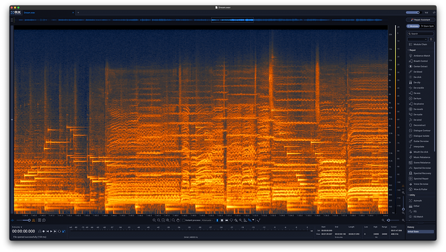Enable the Instant process checkbox
The width and height of the screenshot is (446, 252).
183,220
